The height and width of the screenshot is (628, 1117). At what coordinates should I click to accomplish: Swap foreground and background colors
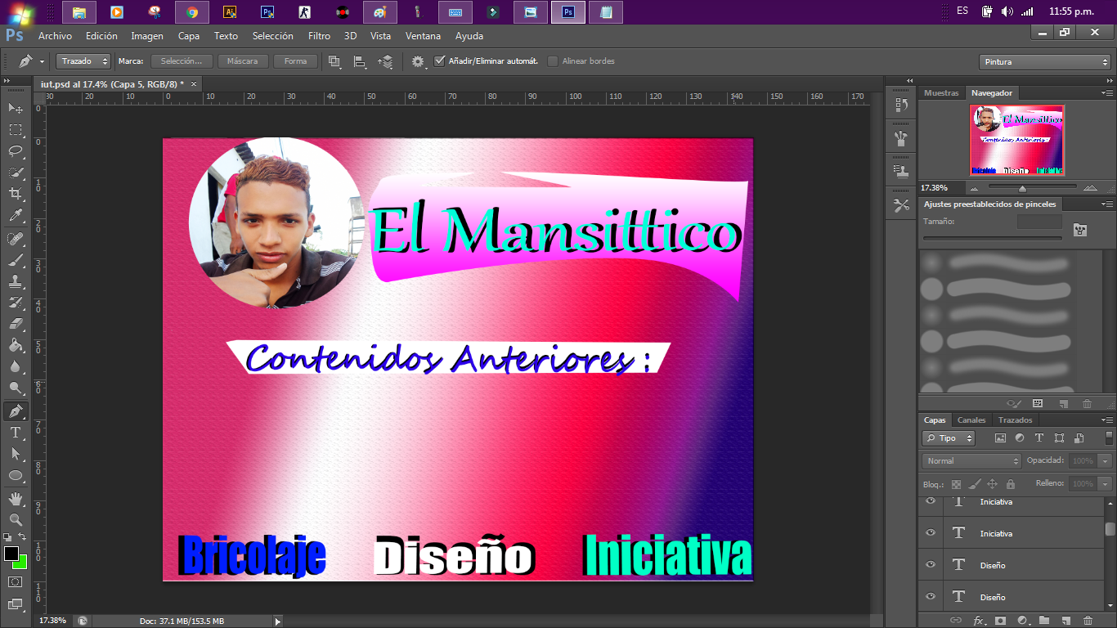tap(23, 537)
